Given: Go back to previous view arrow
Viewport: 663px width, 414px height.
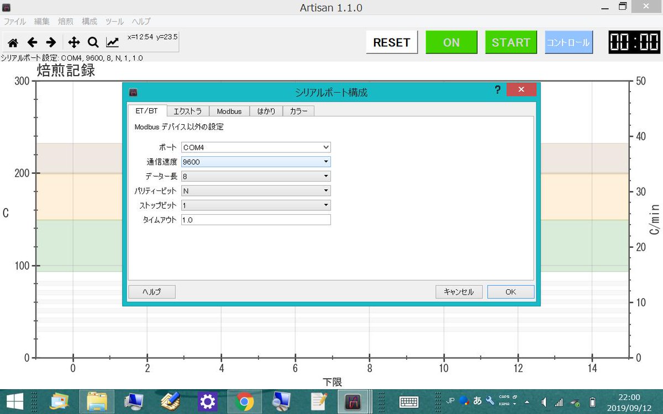Looking at the screenshot, I should (32, 42).
